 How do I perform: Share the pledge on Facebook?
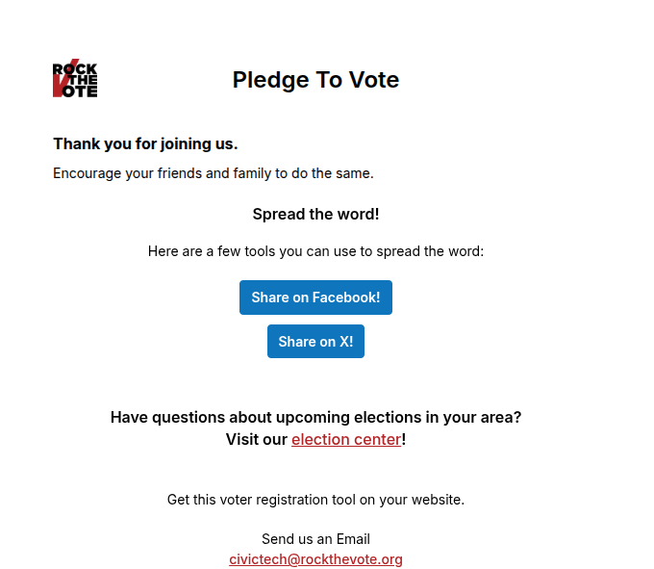click(x=315, y=297)
